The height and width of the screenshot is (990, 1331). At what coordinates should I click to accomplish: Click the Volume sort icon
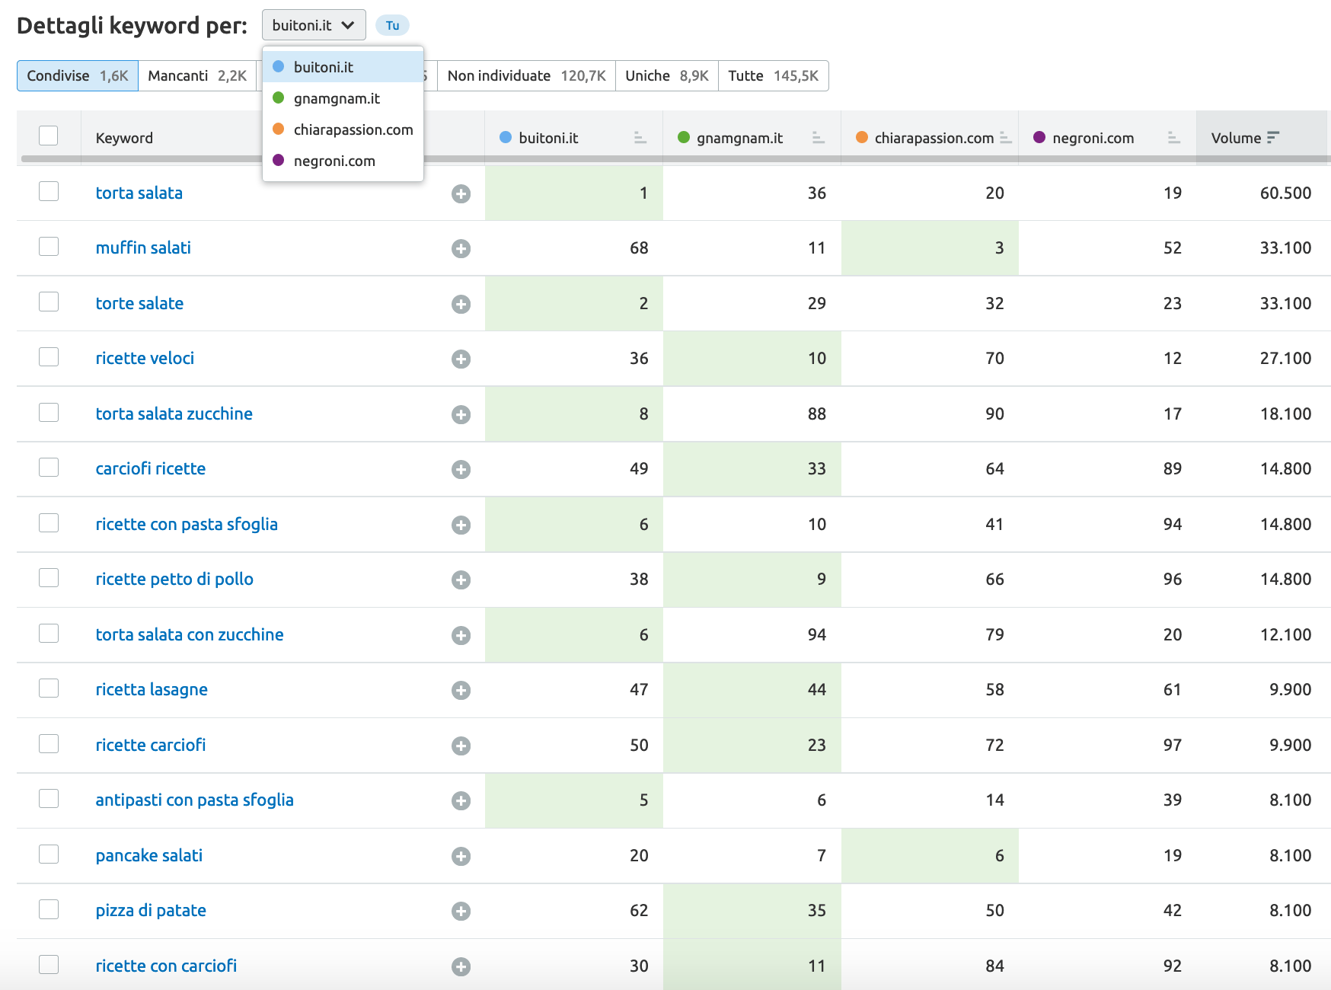pos(1272,138)
